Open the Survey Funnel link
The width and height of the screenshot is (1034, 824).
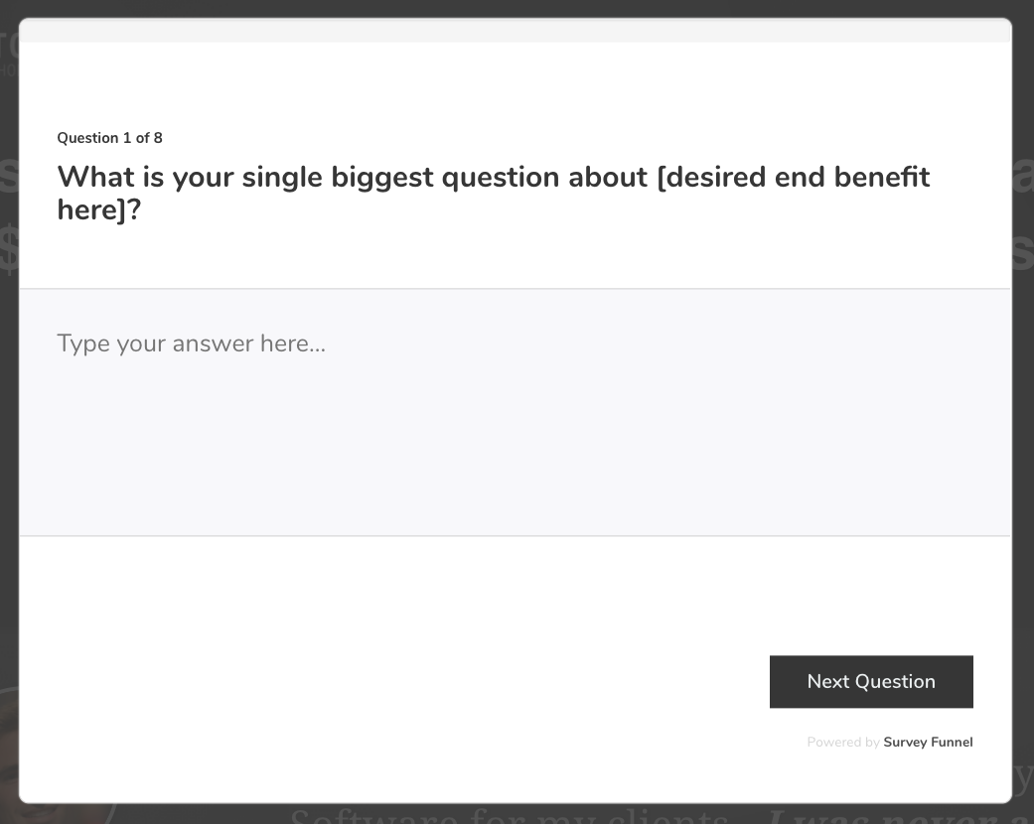pos(928,743)
